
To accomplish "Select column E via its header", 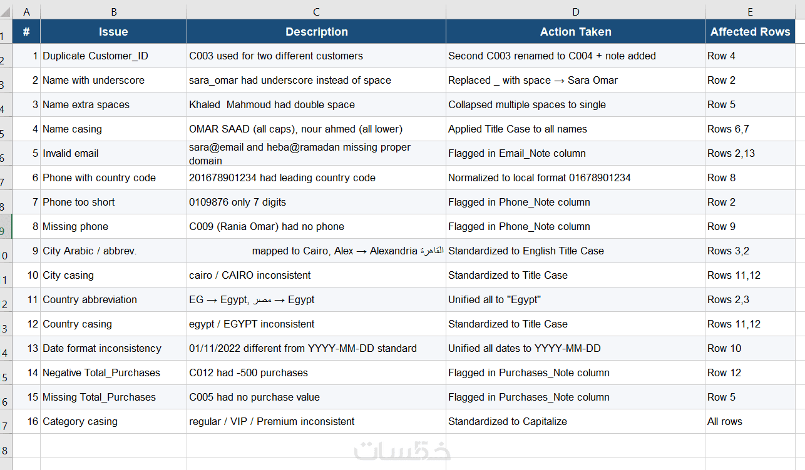I will [x=750, y=11].
